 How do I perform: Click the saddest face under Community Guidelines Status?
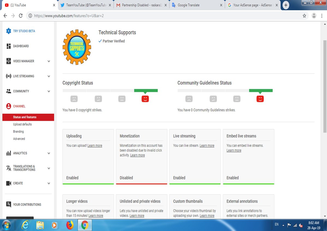click(x=189, y=99)
